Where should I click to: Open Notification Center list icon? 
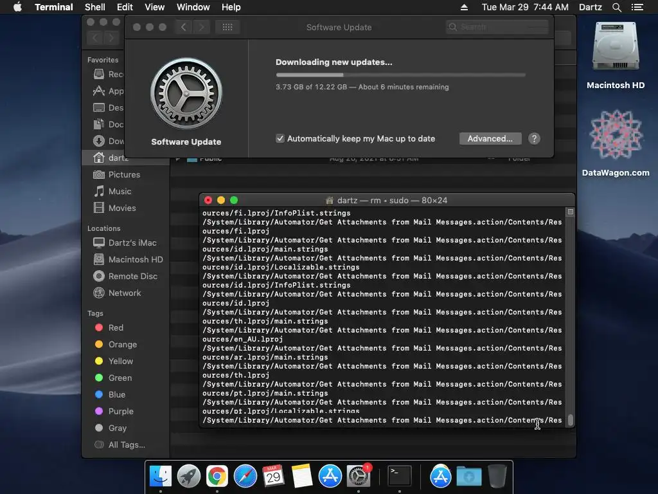click(637, 7)
